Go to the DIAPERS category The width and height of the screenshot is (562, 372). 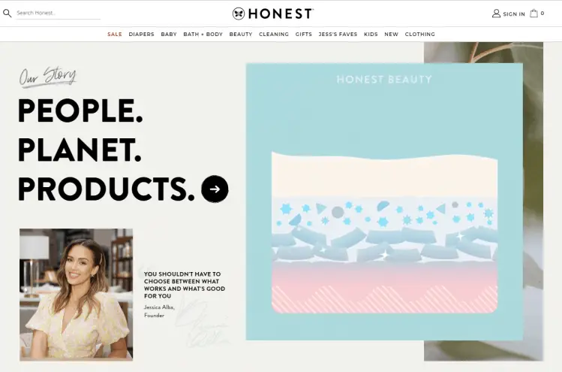(x=141, y=34)
